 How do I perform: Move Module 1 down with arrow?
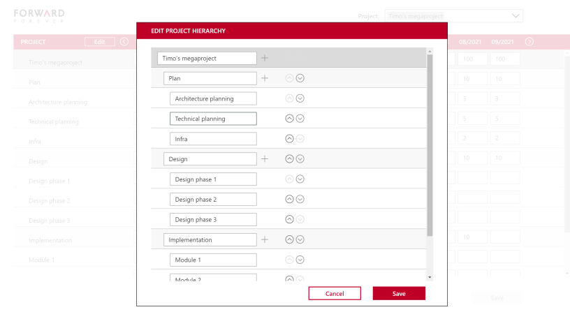(x=300, y=260)
